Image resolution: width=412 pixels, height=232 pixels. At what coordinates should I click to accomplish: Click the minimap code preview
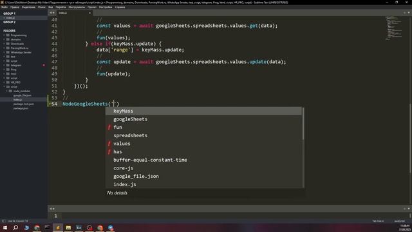click(393, 28)
